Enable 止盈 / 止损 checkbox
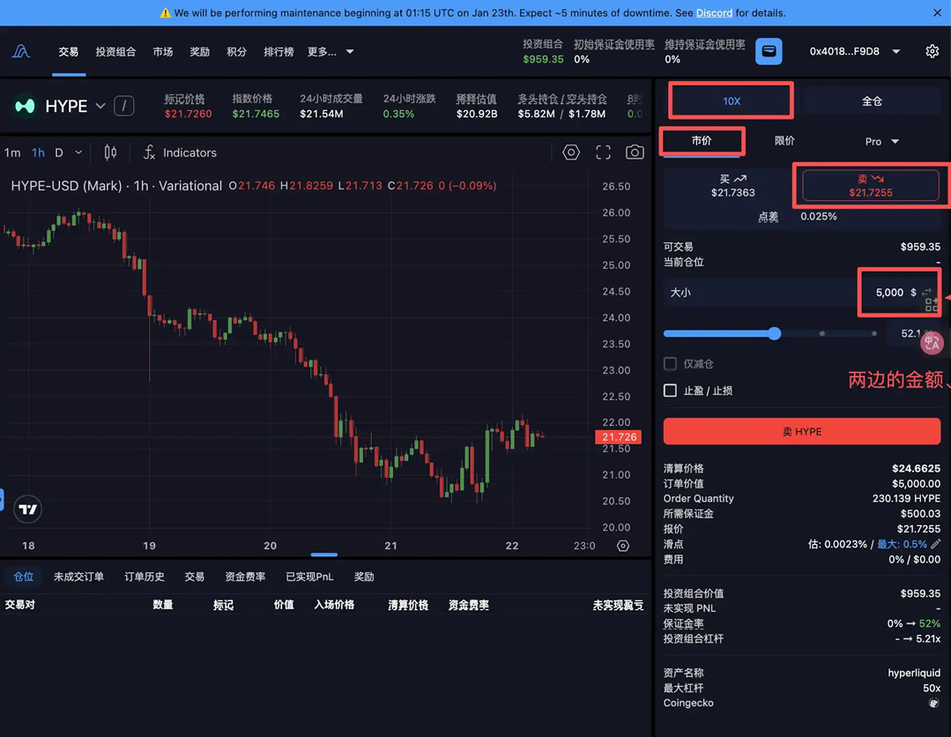The height and width of the screenshot is (737, 951). [670, 390]
